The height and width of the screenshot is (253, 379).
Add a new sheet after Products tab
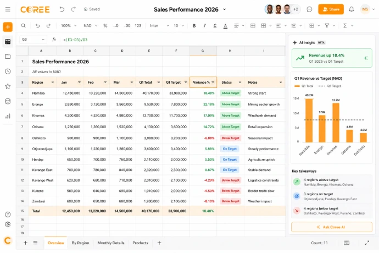click(159, 243)
